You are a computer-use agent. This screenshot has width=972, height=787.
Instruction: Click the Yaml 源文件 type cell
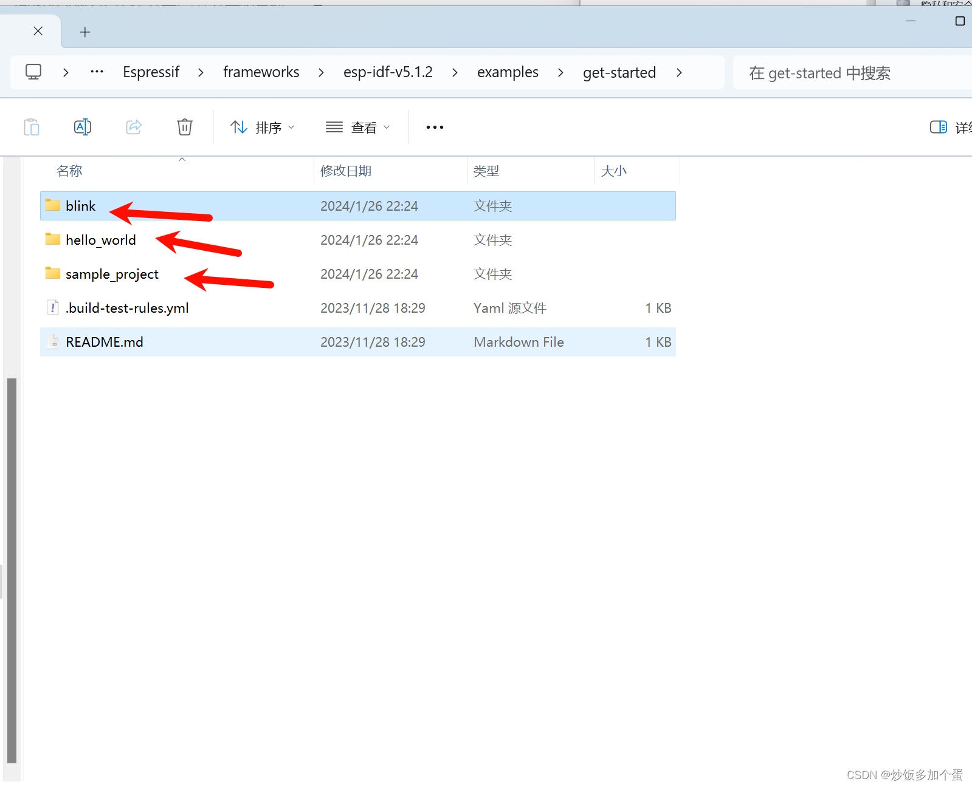click(510, 308)
